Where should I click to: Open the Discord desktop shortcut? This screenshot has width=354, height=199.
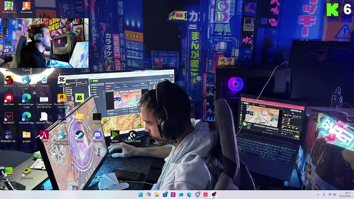[97, 137]
